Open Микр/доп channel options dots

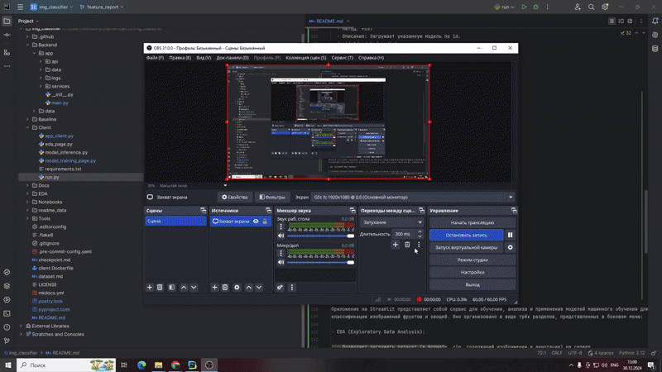281,253
